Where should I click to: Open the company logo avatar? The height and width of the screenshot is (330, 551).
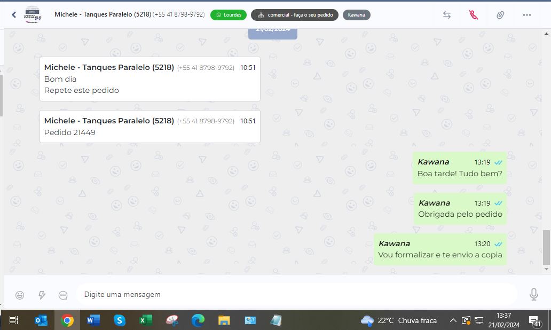(x=32, y=15)
